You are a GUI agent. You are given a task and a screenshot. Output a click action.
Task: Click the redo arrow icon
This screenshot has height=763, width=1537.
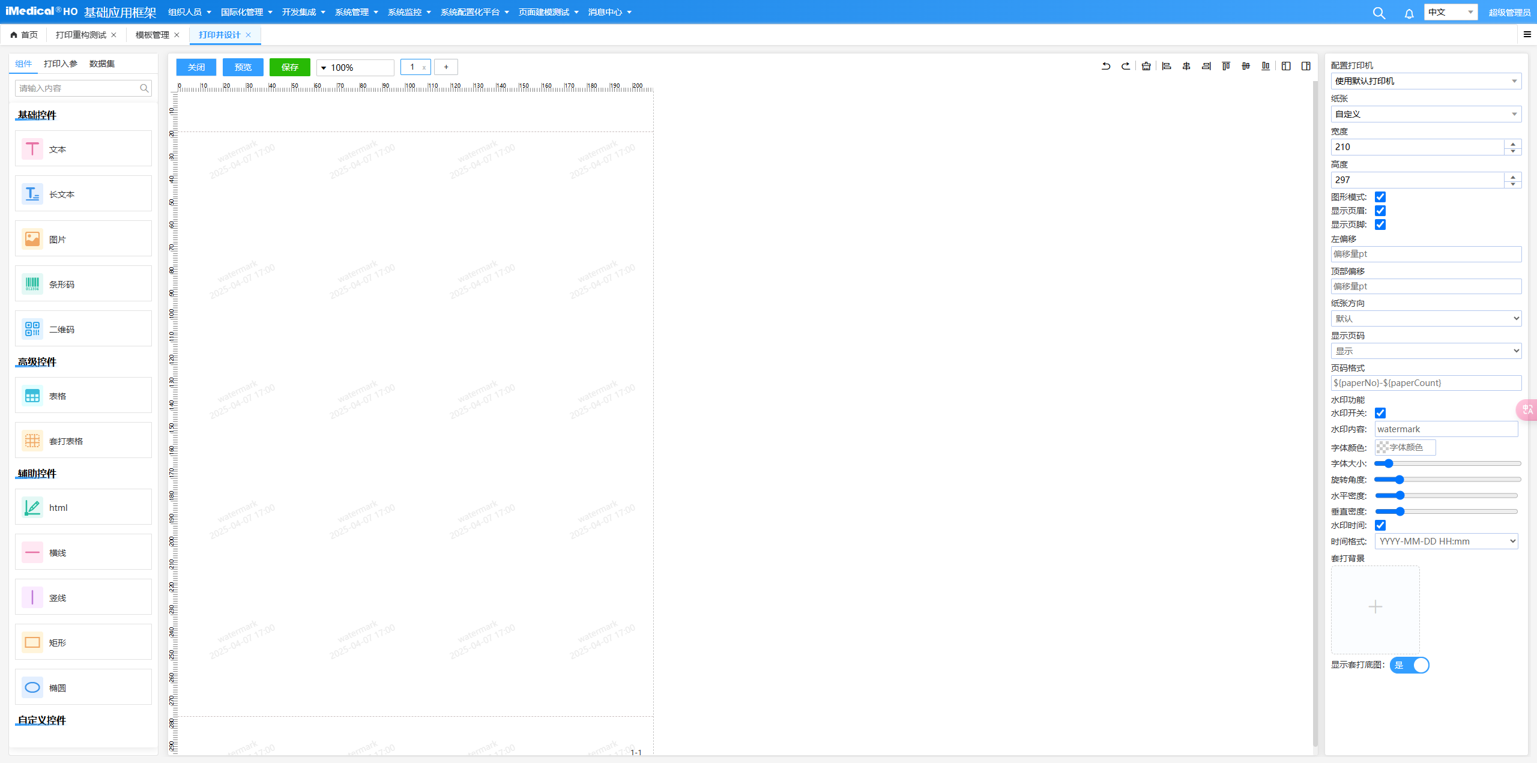1126,66
